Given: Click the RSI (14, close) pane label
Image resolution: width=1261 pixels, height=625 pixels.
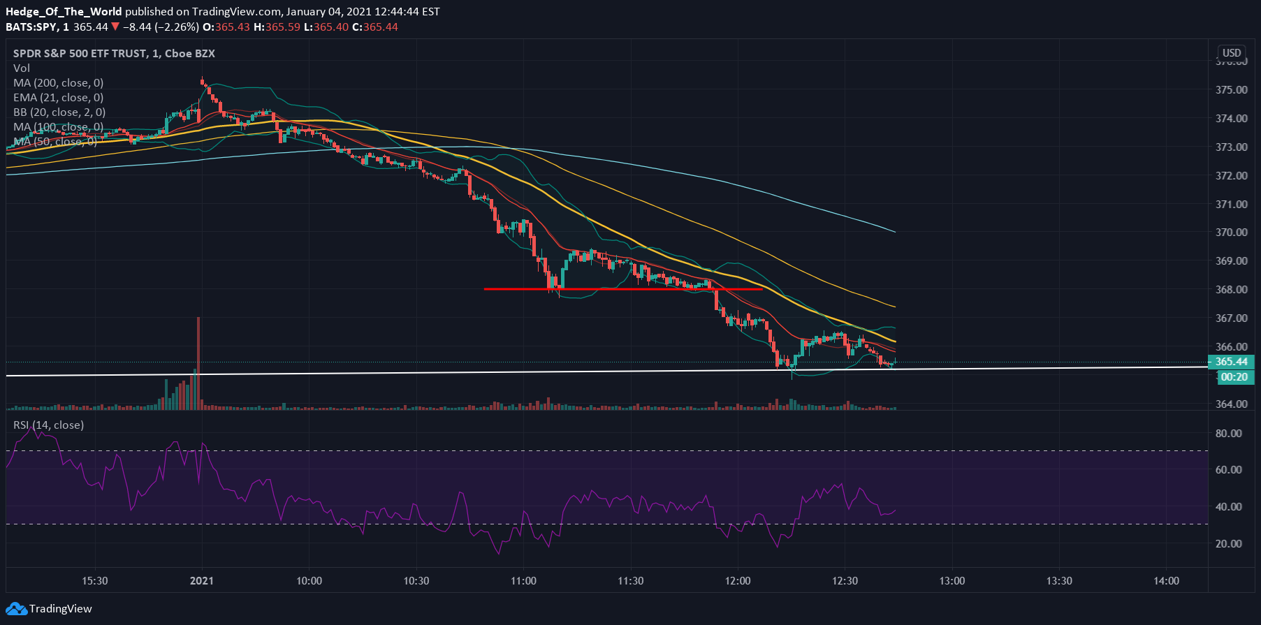Looking at the screenshot, I should tap(48, 425).
